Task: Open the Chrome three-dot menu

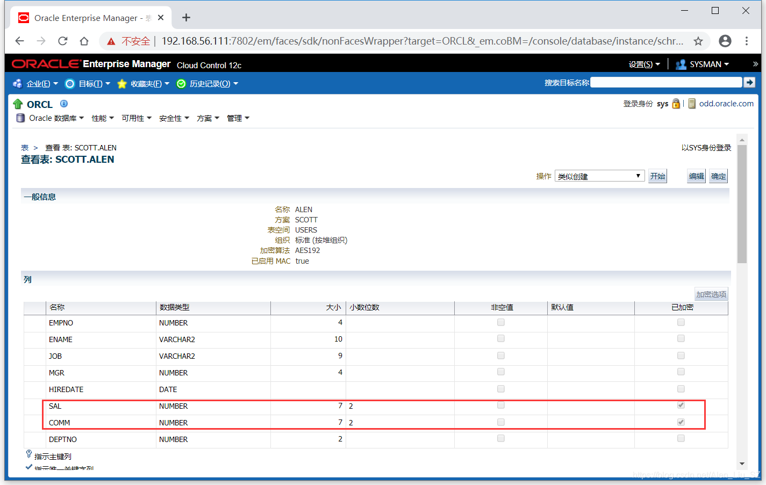Action: pyautogui.click(x=747, y=41)
